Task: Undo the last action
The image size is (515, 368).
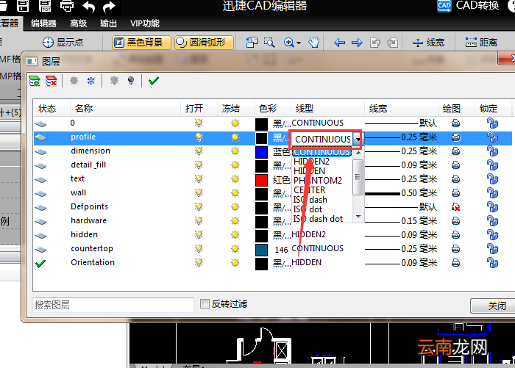Action: click(x=89, y=6)
